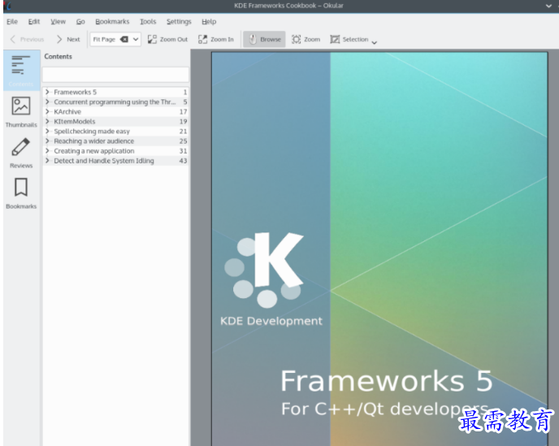Select Spellchecking made easy chapter
This screenshot has width=559, height=446.
(x=92, y=131)
